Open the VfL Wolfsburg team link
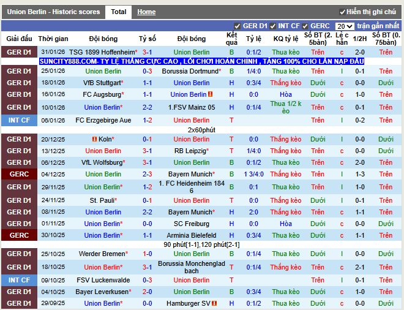Viewport: 404px width, 310px height. point(102,163)
